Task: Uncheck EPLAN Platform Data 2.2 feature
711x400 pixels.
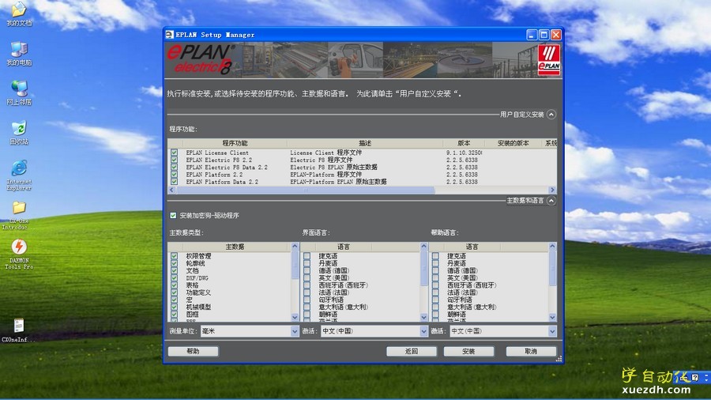Action: (x=174, y=182)
